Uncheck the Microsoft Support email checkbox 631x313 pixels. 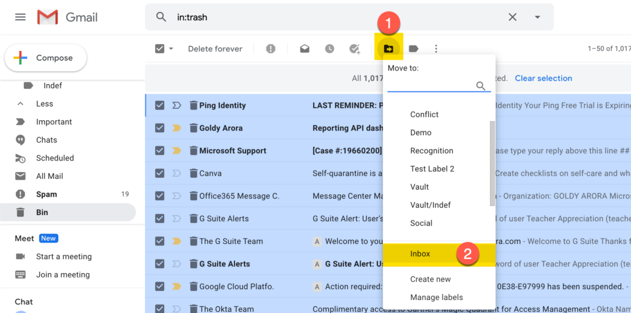coord(160,151)
